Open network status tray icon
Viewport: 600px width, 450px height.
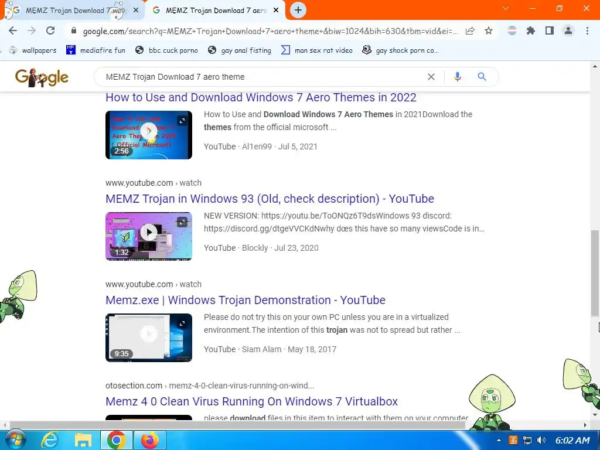(x=527, y=441)
